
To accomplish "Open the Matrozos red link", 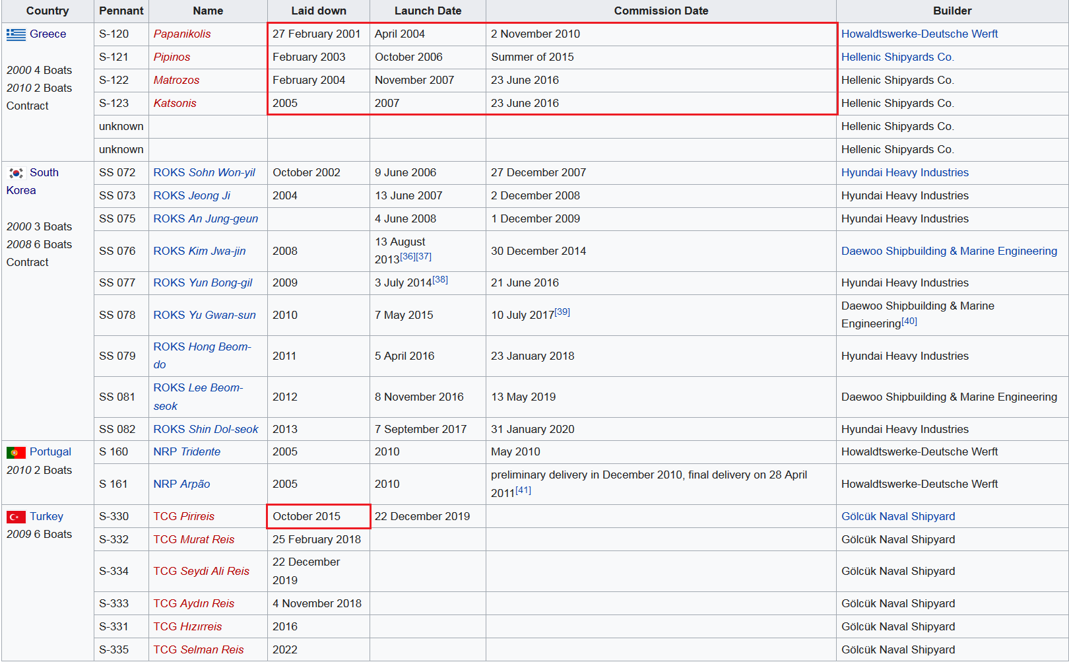I will click(x=176, y=81).
